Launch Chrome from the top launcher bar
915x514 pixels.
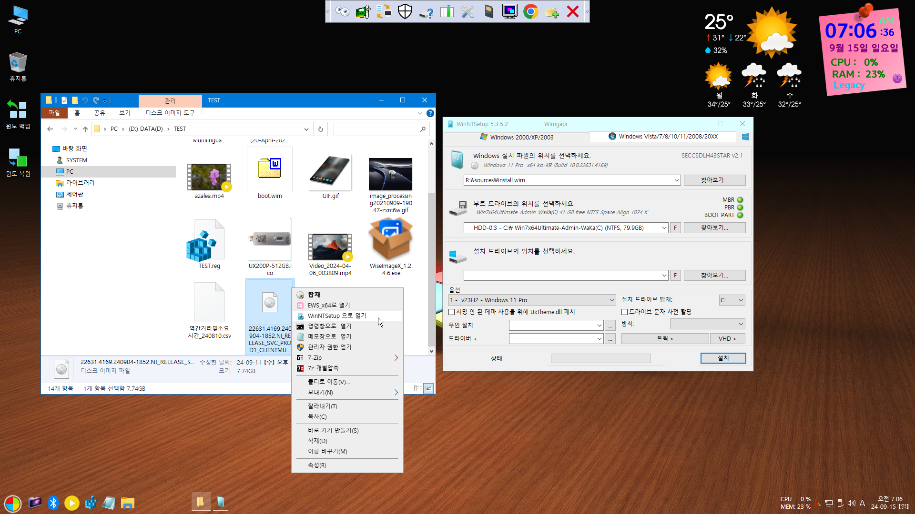530,11
